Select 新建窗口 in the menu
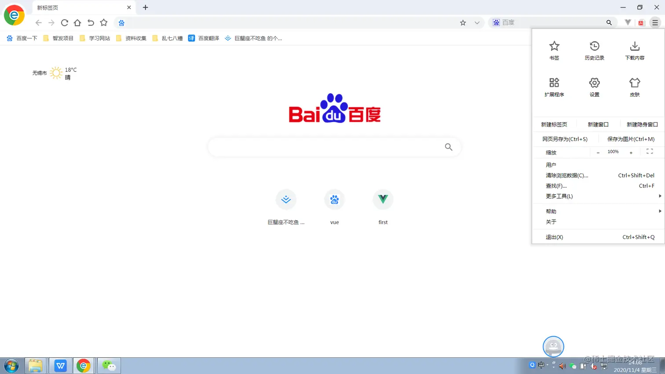The height and width of the screenshot is (374, 665). pyautogui.click(x=598, y=124)
